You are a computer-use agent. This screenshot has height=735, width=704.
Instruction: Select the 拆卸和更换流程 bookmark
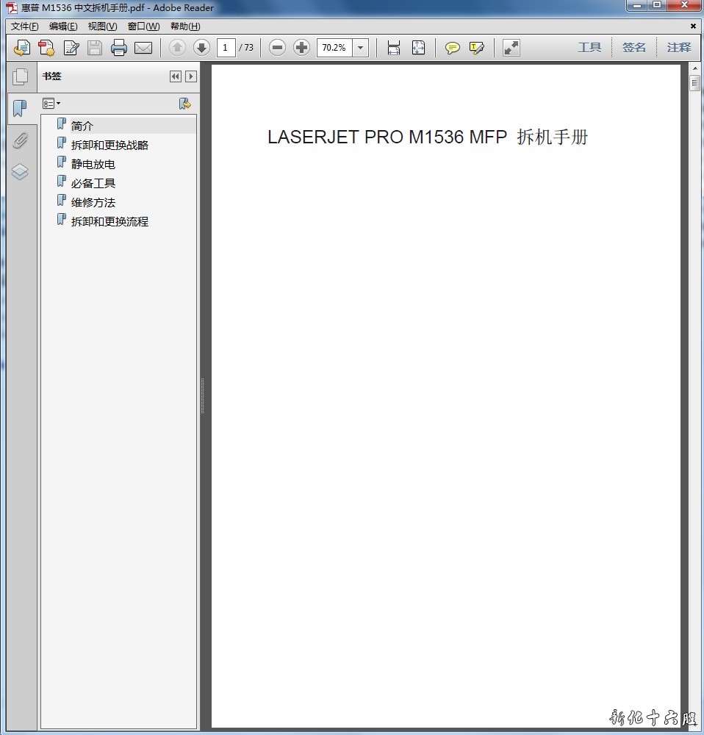(109, 221)
